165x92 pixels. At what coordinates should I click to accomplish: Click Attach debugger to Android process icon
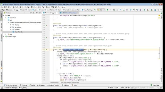tap(124, 10)
